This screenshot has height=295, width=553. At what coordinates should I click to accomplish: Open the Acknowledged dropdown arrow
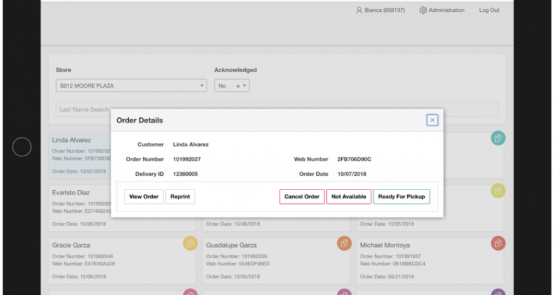[x=245, y=86]
